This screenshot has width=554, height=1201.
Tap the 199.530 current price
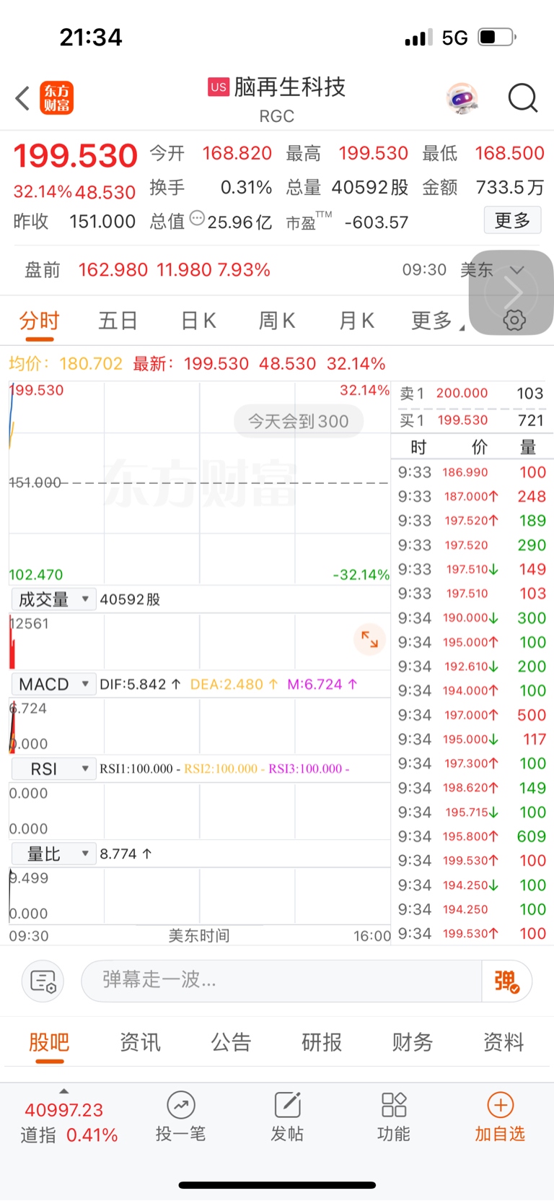click(76, 156)
